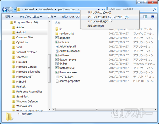Select platform-tools breadcrumb in address bar
159x124 pixels.
click(67, 9)
